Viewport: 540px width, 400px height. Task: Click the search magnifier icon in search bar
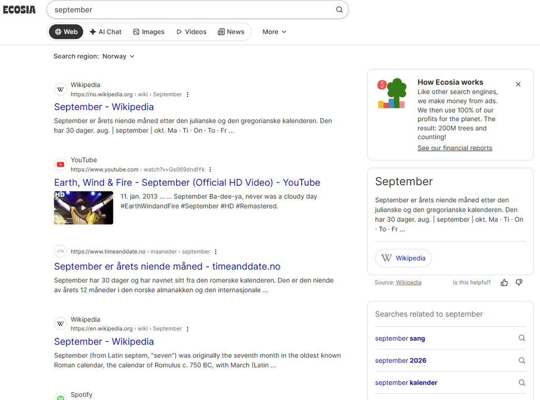[x=339, y=9]
